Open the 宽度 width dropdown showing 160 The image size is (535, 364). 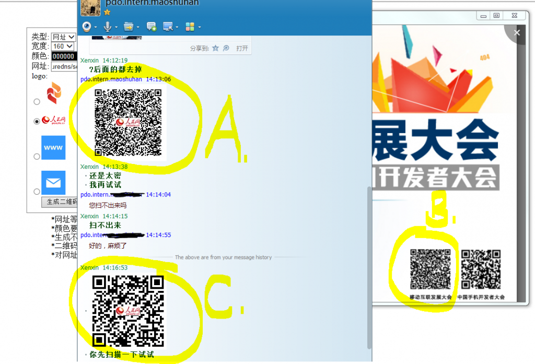coord(63,46)
